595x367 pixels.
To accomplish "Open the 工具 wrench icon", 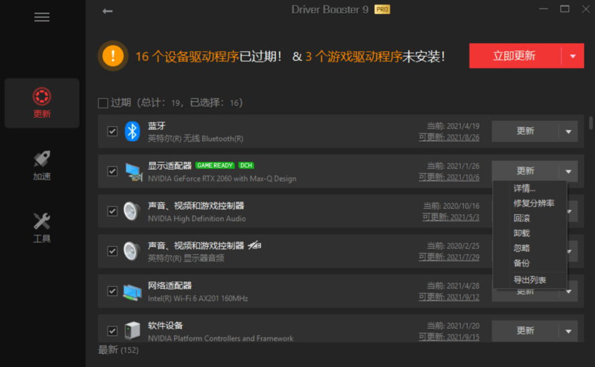I will point(42,221).
